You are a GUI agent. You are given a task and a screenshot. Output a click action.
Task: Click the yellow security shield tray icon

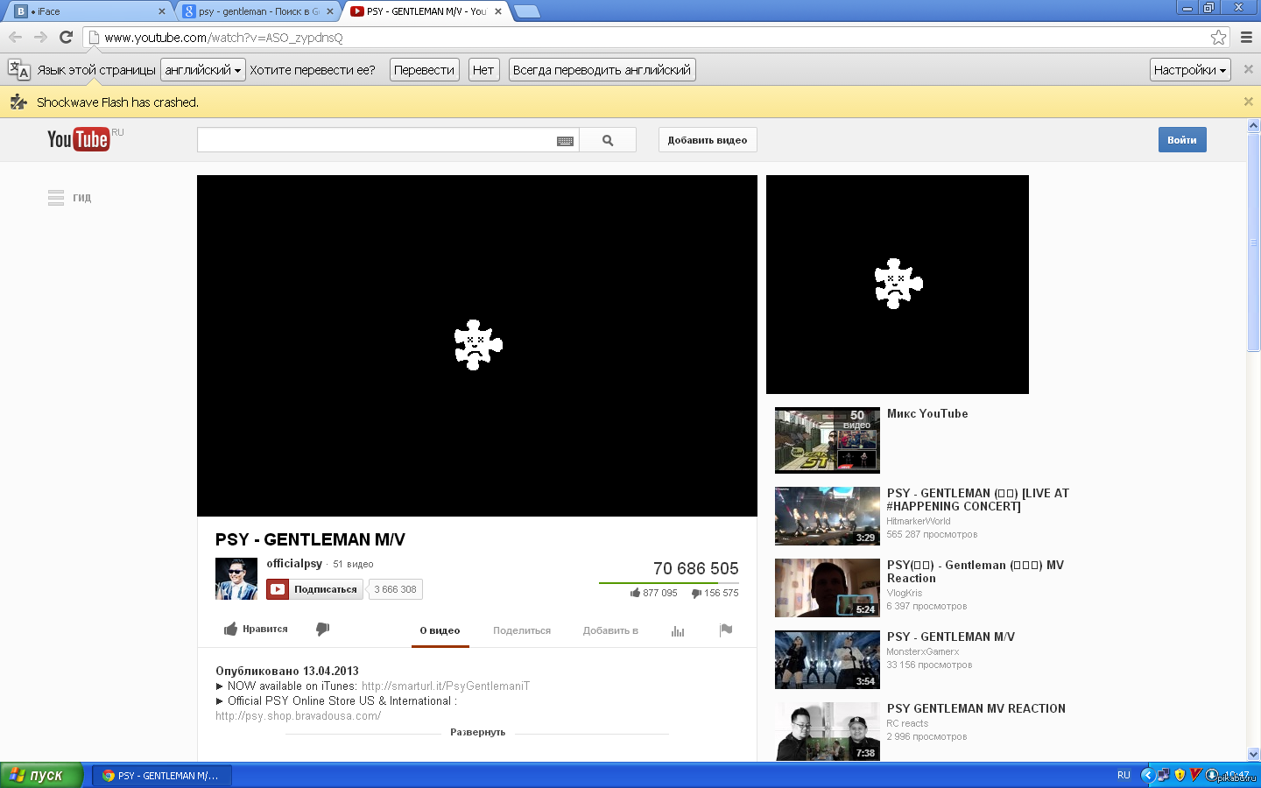click(1180, 775)
